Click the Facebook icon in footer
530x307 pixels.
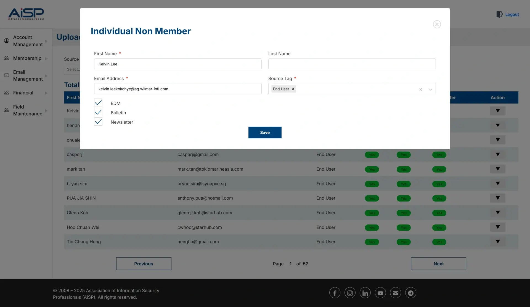tap(335, 293)
